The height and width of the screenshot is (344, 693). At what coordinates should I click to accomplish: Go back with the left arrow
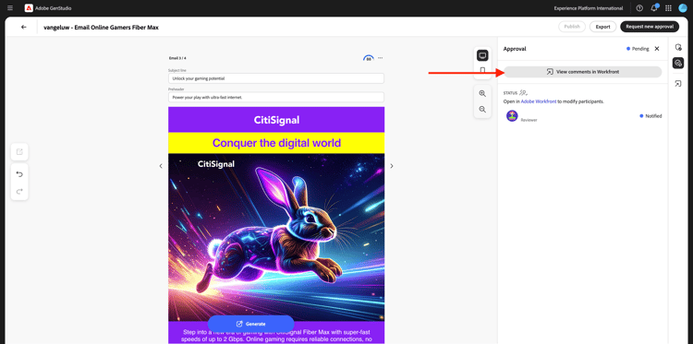pos(24,27)
